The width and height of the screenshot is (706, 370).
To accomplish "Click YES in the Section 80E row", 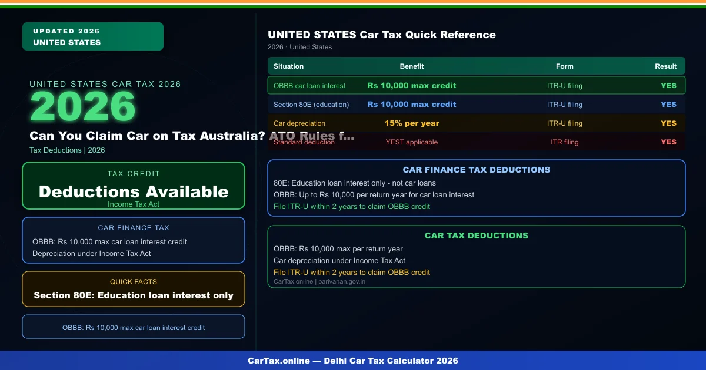I will click(669, 105).
